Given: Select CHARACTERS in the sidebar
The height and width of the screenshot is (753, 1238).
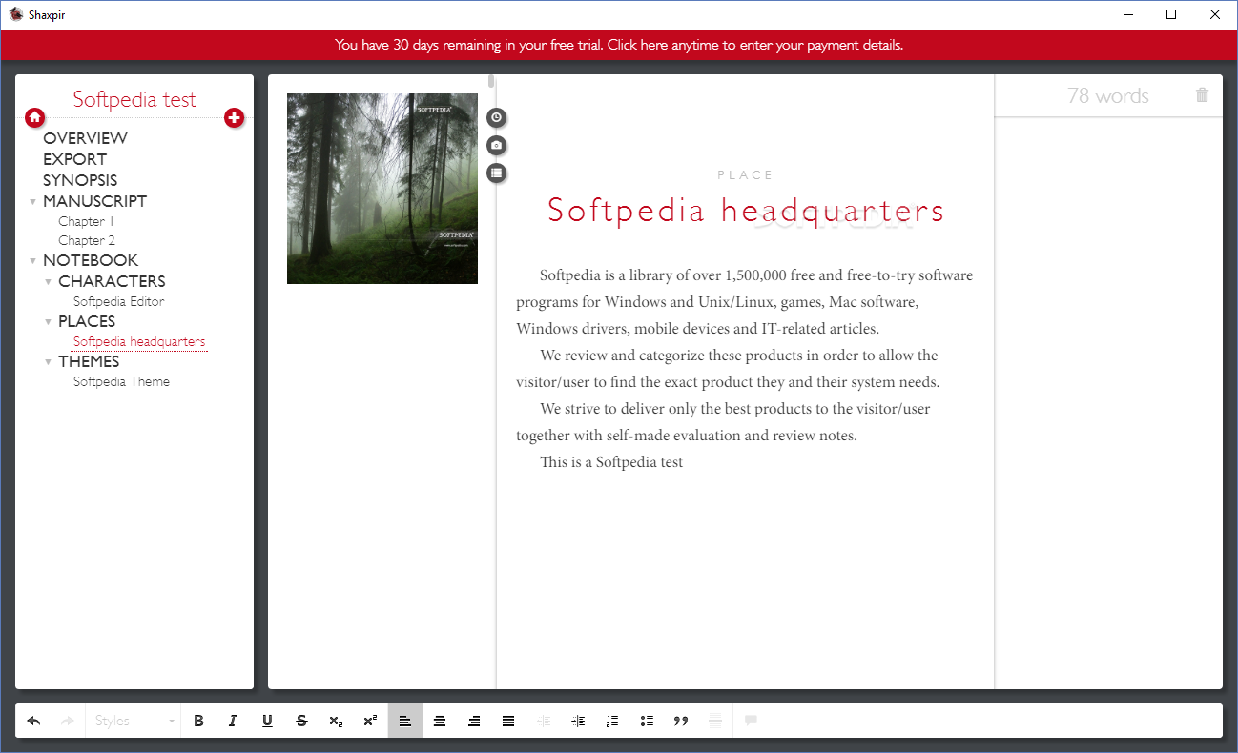Looking at the screenshot, I should pos(112,281).
